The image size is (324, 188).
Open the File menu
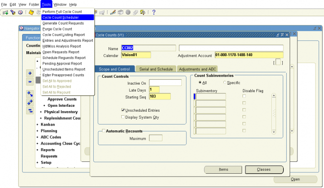pyautogui.click(x=4, y=4)
